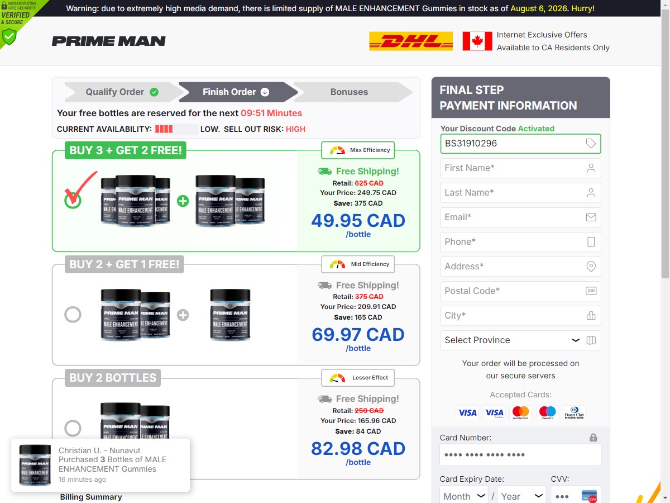Click the green truck icon by Free Shipping

(x=324, y=172)
